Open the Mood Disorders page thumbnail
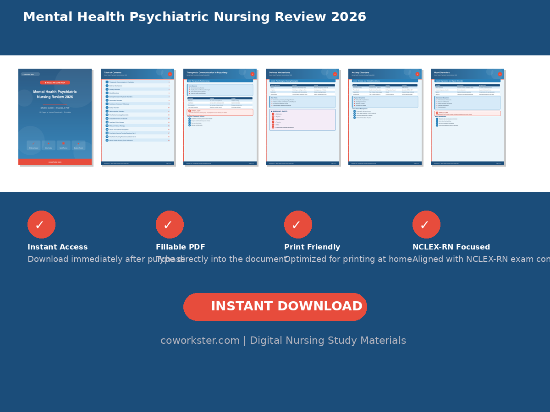550x412 pixels. coord(467,117)
